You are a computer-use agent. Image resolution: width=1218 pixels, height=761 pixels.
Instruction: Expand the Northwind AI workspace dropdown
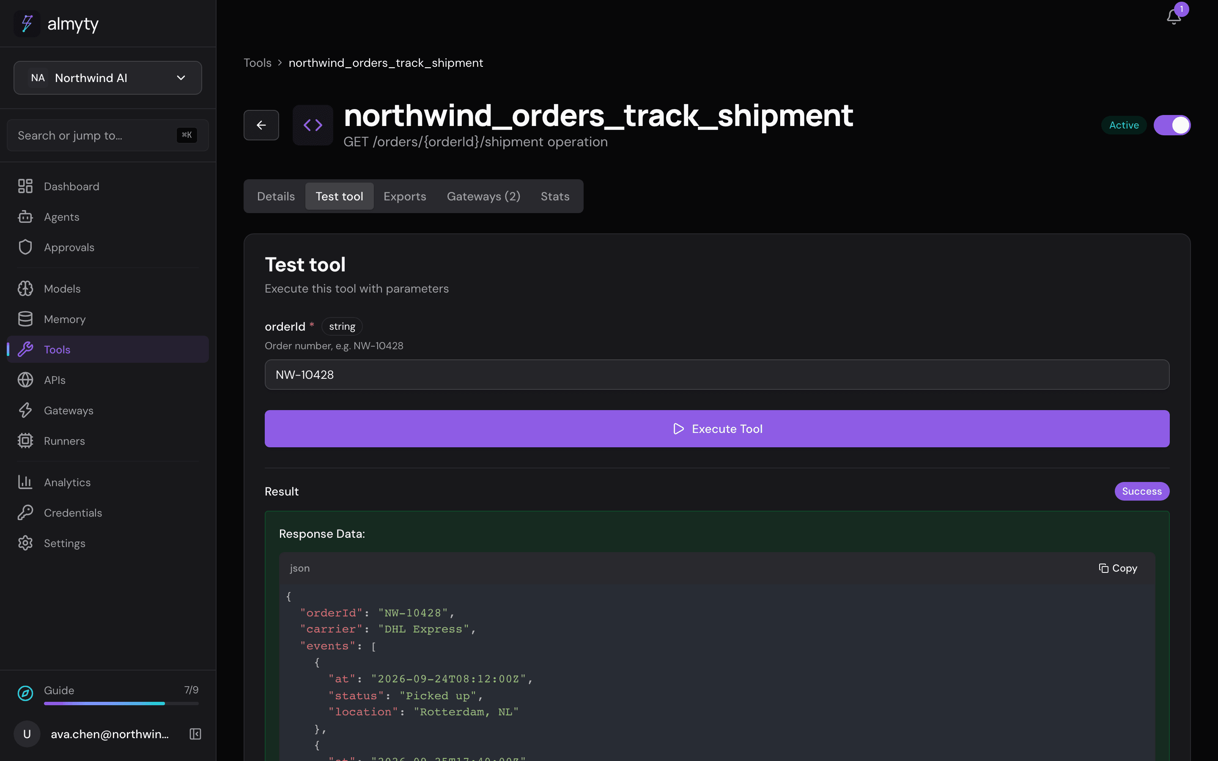[108, 78]
